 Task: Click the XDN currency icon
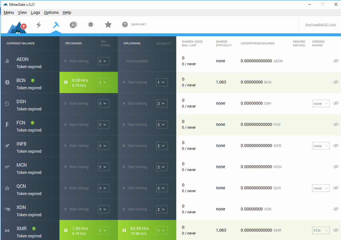(x=7, y=209)
